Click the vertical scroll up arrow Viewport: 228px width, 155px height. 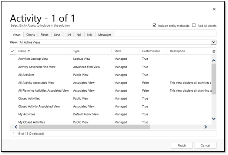point(214,60)
